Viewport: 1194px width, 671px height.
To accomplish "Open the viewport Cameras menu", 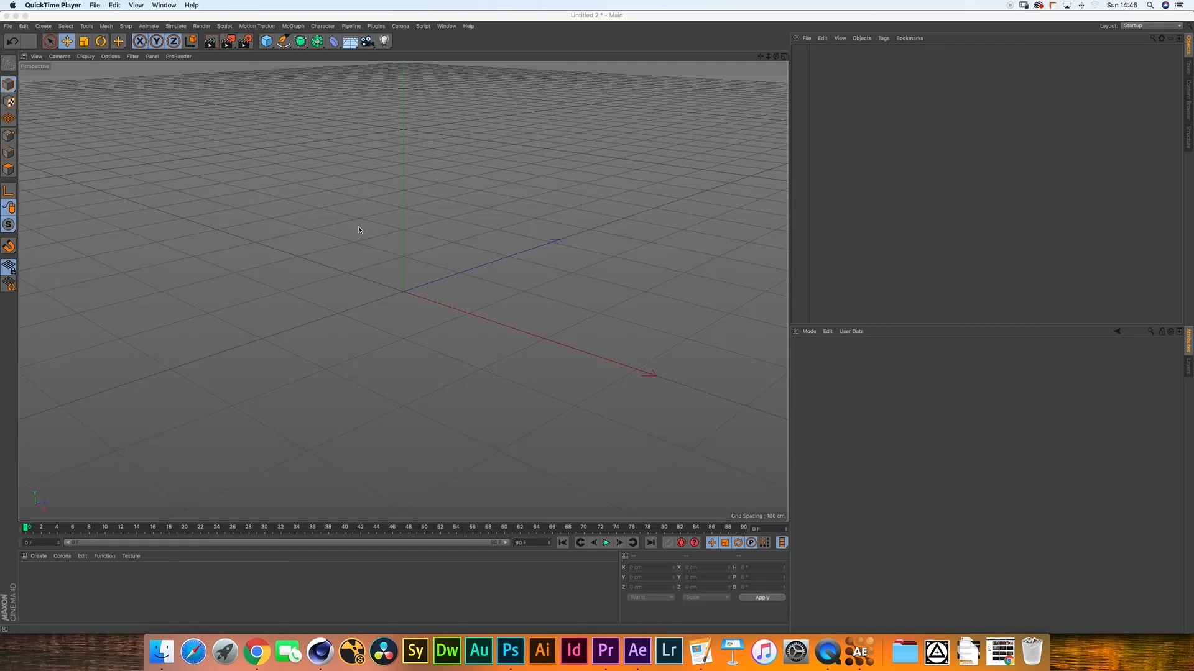I will point(60,57).
